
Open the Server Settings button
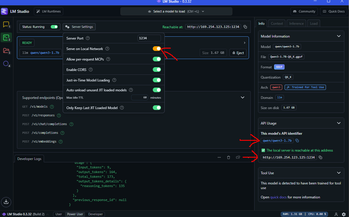(x=79, y=26)
